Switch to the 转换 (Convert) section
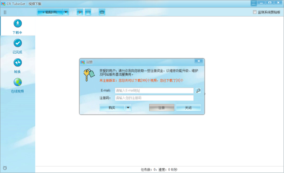Viewport: 284px width, 173px height. click(x=17, y=65)
